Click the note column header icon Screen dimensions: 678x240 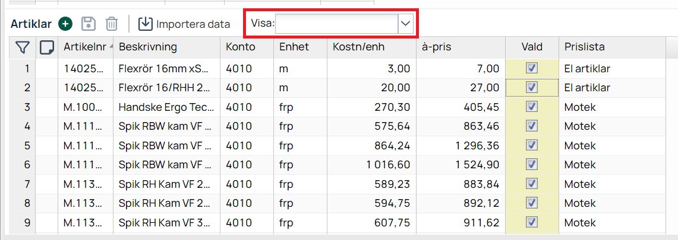pyautogui.click(x=46, y=47)
